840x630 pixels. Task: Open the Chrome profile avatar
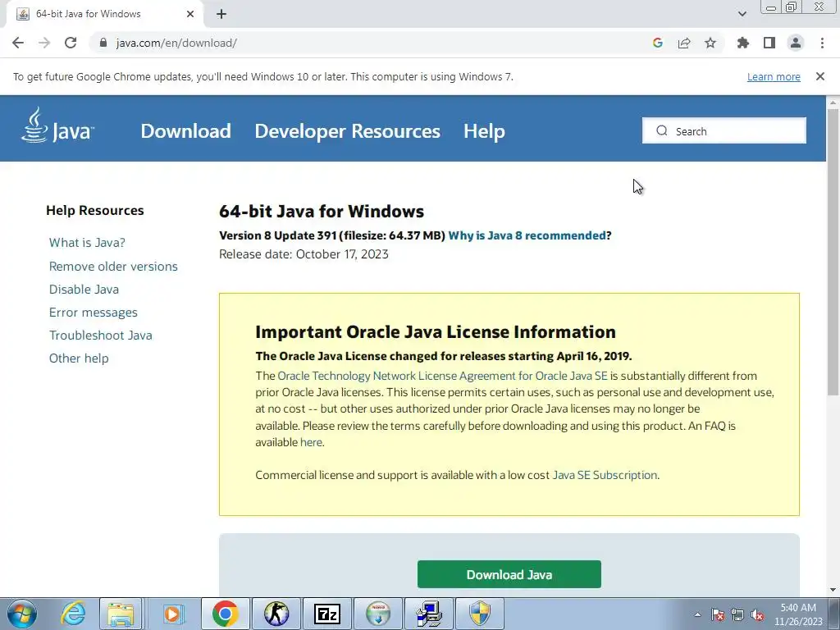point(796,43)
